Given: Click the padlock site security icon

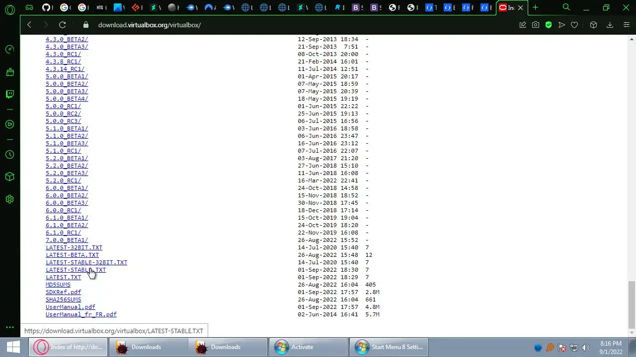Looking at the screenshot, I should [x=86, y=25].
